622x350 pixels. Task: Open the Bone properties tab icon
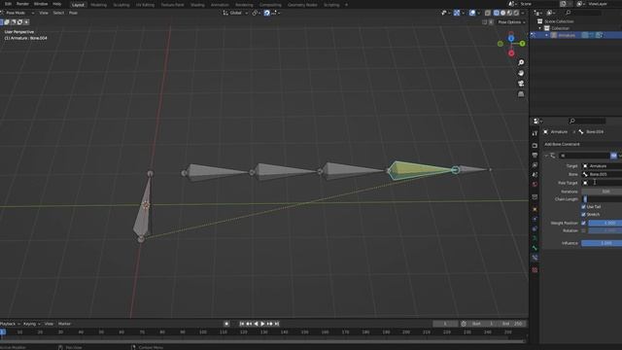[x=535, y=248]
